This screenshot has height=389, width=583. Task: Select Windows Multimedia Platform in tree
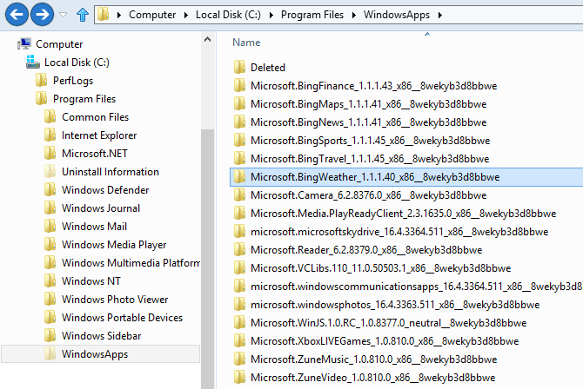131,263
